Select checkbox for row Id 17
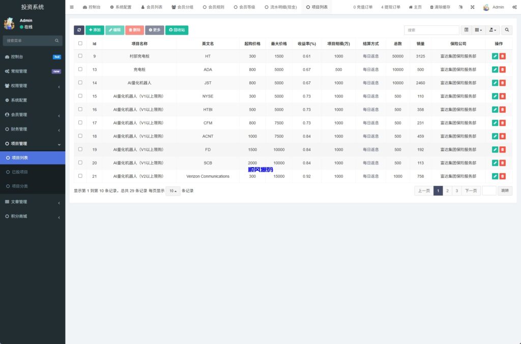The height and width of the screenshot is (344, 521). (x=80, y=122)
